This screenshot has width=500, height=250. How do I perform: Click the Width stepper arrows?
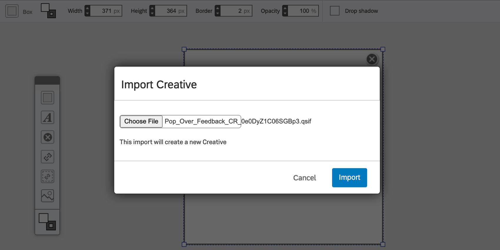87,11
